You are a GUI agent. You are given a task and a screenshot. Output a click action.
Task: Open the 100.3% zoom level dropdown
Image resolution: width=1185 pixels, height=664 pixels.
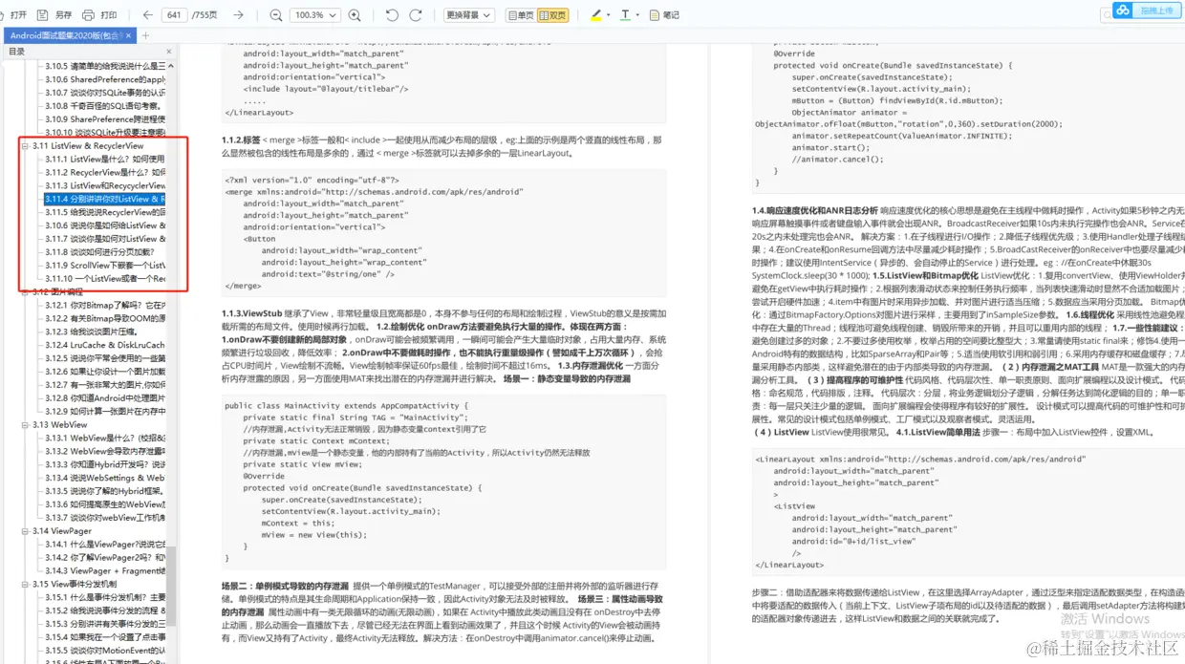point(315,15)
